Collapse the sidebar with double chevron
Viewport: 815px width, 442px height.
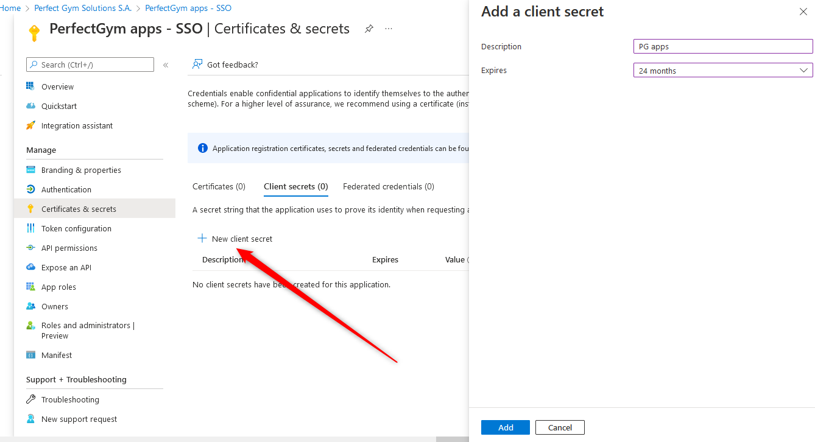click(166, 65)
